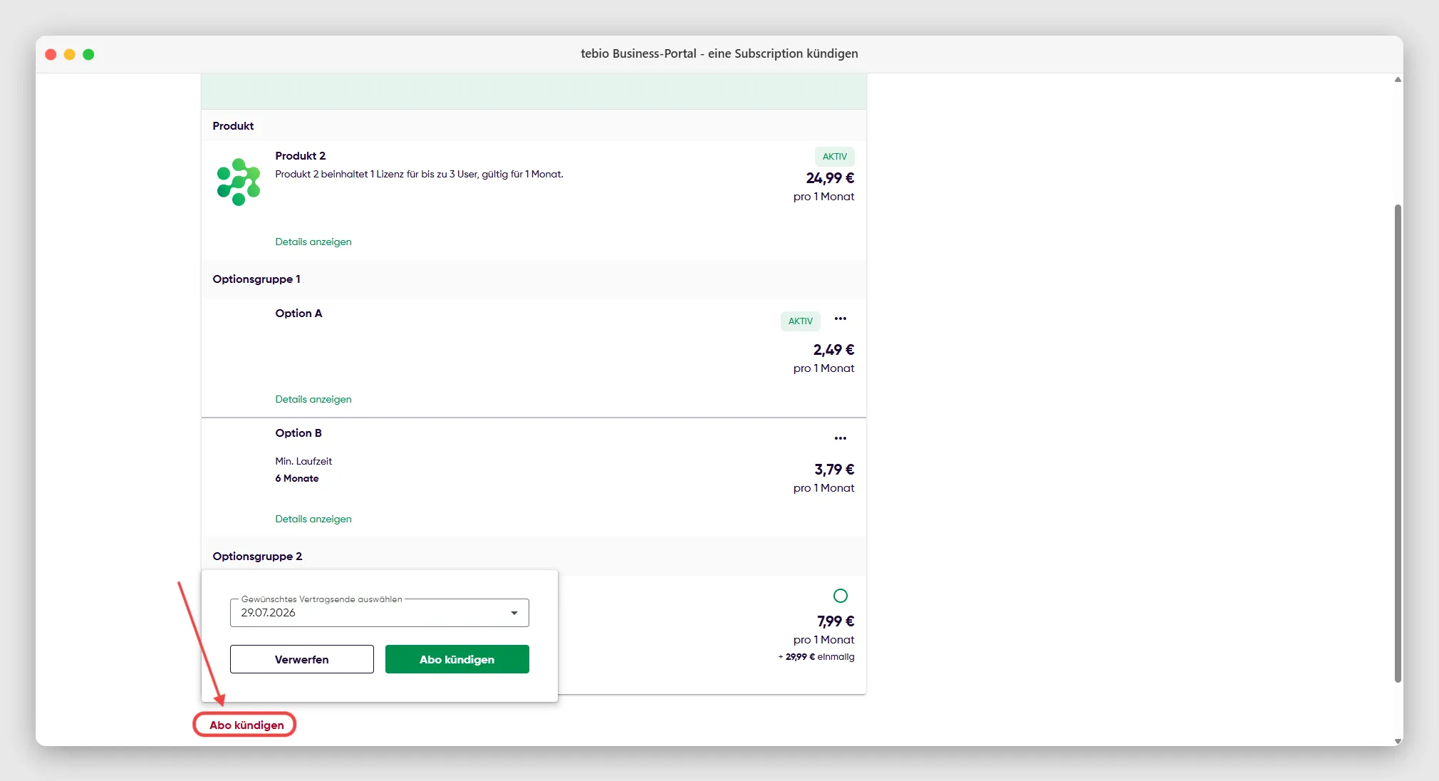Click the red-outlined Abo kündigen link
The height and width of the screenshot is (781, 1439).
(x=246, y=725)
